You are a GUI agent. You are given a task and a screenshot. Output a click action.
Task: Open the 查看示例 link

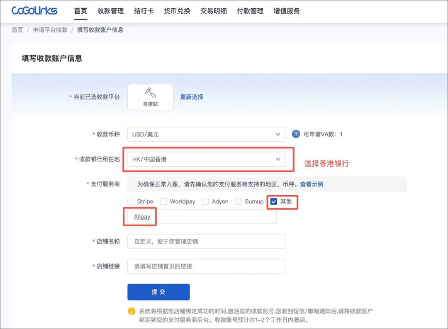point(312,184)
